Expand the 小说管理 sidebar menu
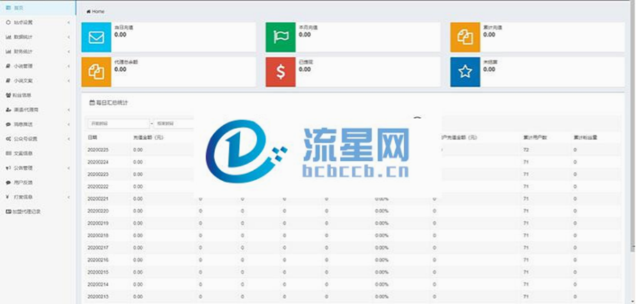This screenshot has width=636, height=304. click(x=37, y=66)
